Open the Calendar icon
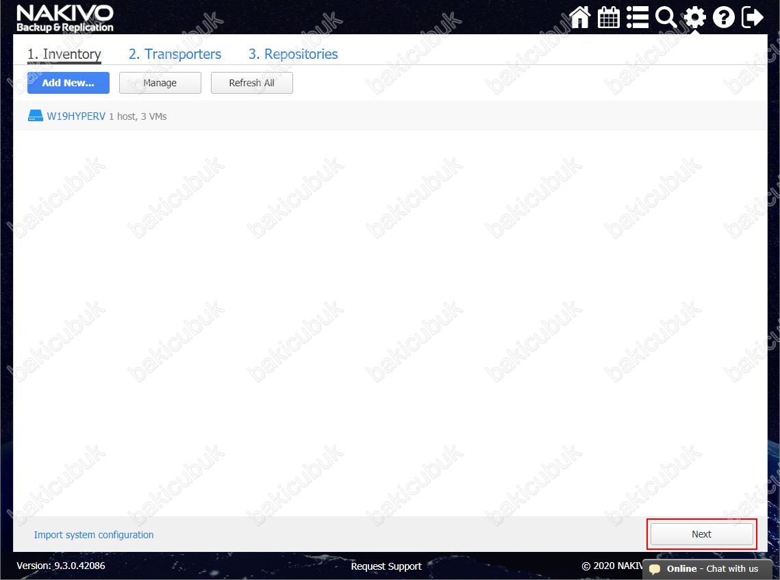Viewport: 780px width, 580px height. [608, 17]
